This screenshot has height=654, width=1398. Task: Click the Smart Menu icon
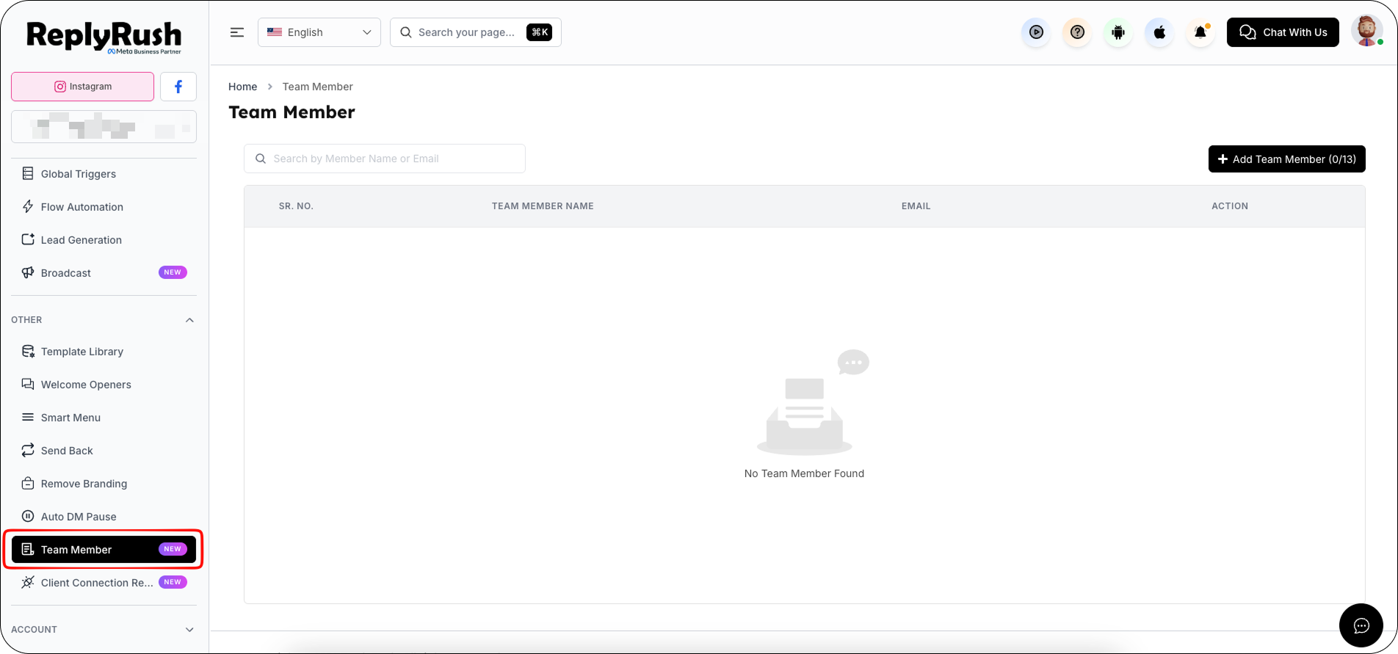[x=28, y=418]
